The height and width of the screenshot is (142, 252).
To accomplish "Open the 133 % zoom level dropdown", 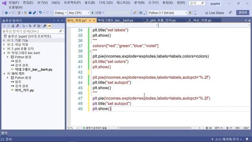I will point(72,128).
